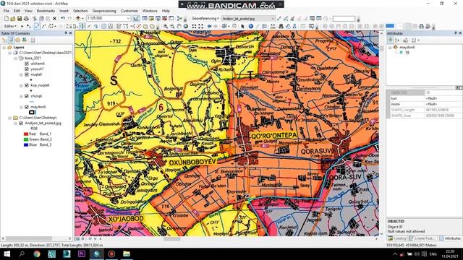Image resolution: width=463 pixels, height=260 pixels.
Task: Toggle the chiziqli layer checkbox
Action: pos(27,96)
